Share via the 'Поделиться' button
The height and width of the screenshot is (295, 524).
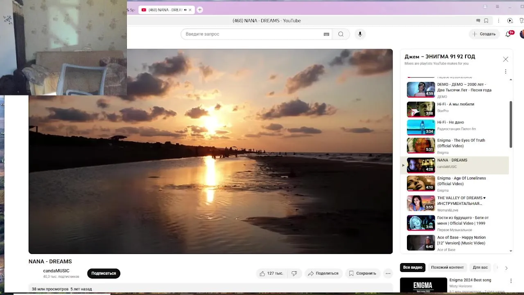(x=323, y=273)
